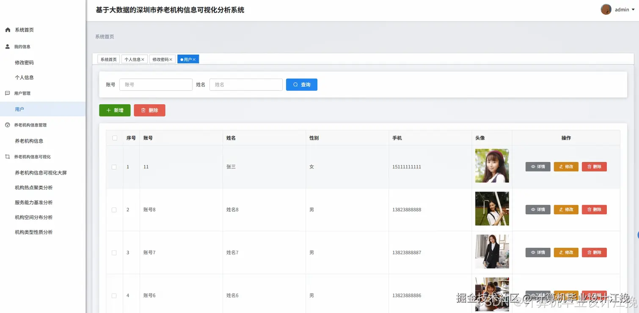
Task: Toggle the select-all checkbox in the table header
Action: click(x=114, y=138)
